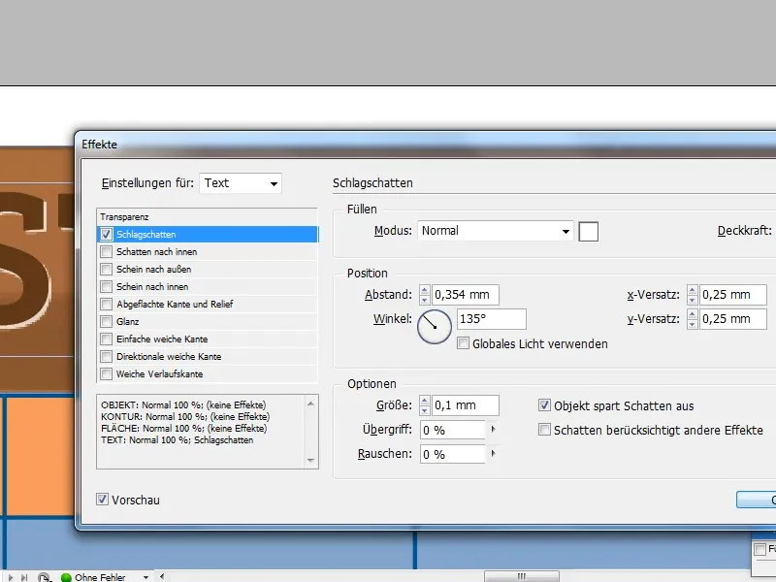Enable Weiche Verlaufskante checkbox
The width and height of the screenshot is (776, 582).
[x=106, y=373]
